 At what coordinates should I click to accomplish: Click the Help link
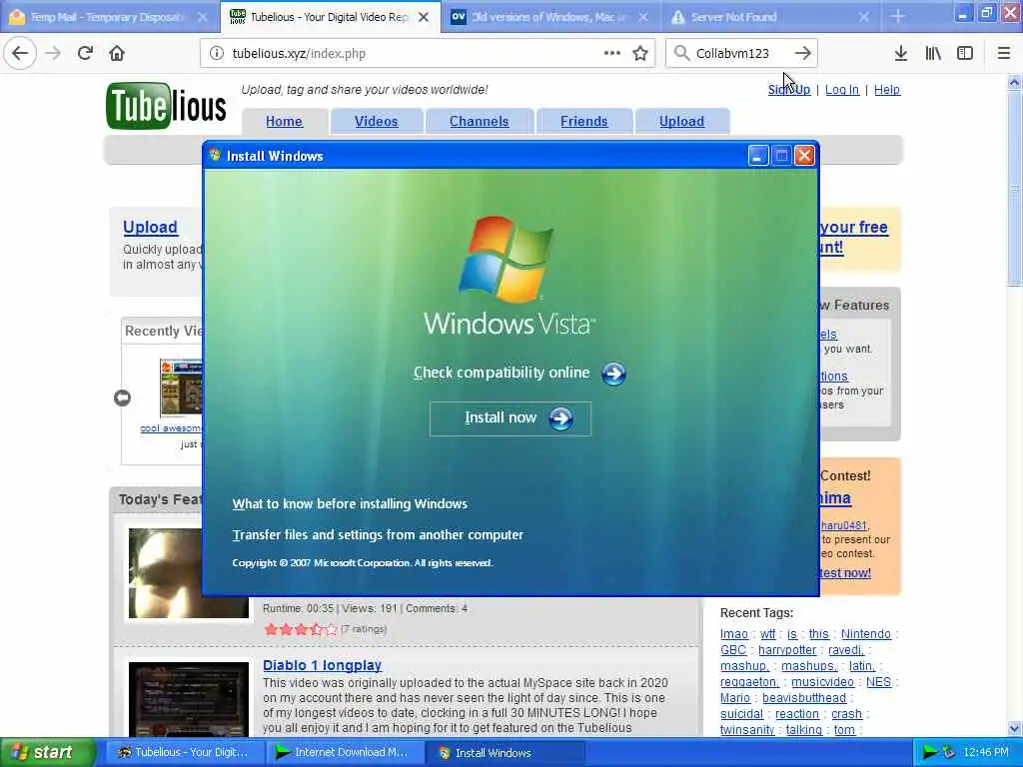887,90
